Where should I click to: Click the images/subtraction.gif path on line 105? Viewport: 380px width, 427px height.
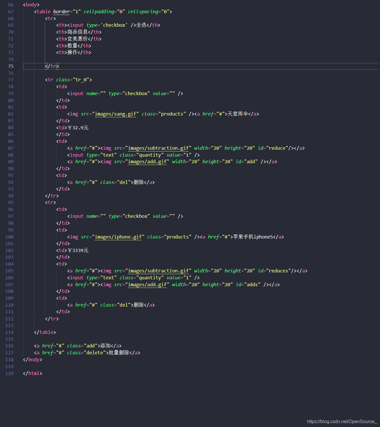158,271
